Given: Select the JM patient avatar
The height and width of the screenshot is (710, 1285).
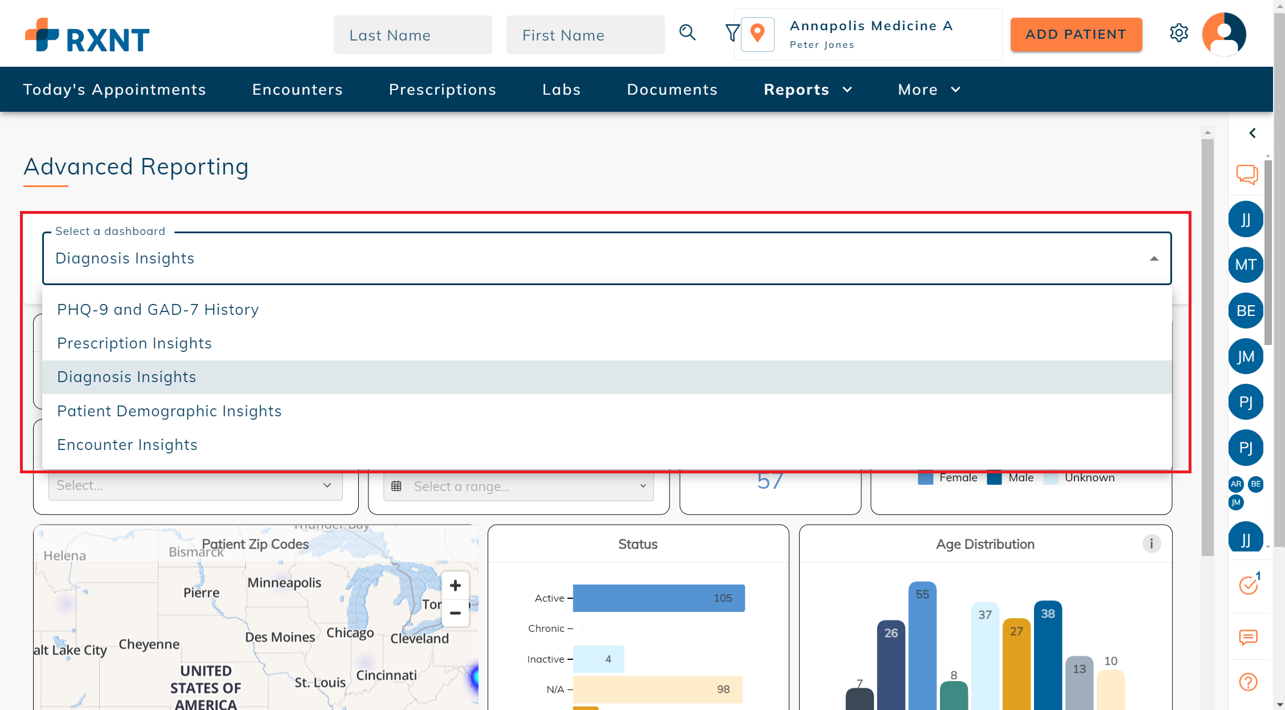Looking at the screenshot, I should 1246,356.
